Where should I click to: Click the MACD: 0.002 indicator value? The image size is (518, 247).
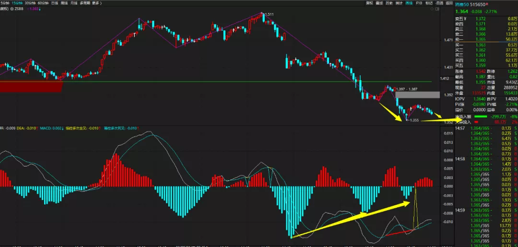pos(51,128)
